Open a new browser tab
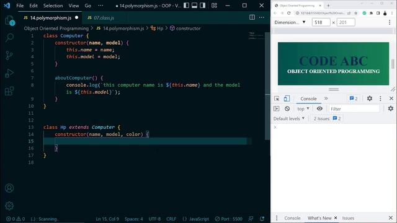This screenshot has width=397, height=223. point(328,6)
